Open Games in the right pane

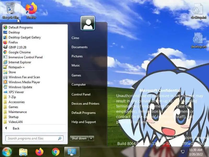[76, 75]
